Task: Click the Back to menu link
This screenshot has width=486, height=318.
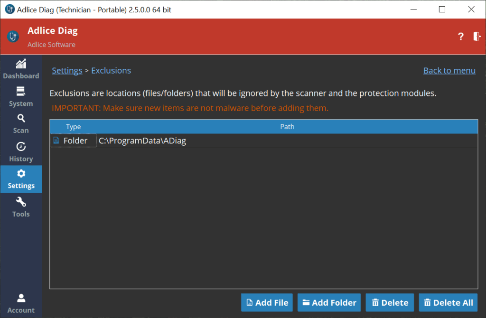Action: click(449, 71)
